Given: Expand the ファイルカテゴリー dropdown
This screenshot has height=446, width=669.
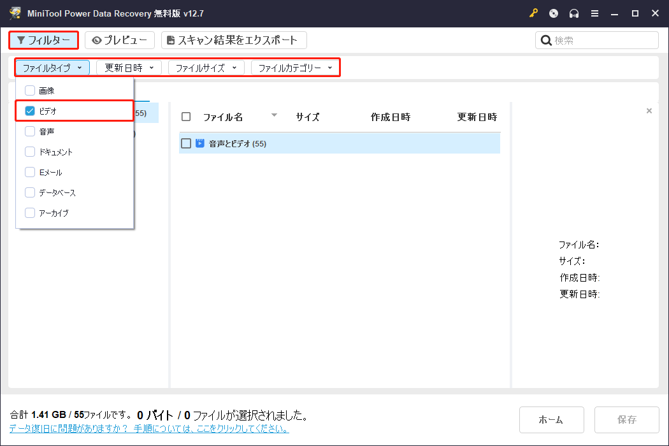Looking at the screenshot, I should click(x=296, y=67).
